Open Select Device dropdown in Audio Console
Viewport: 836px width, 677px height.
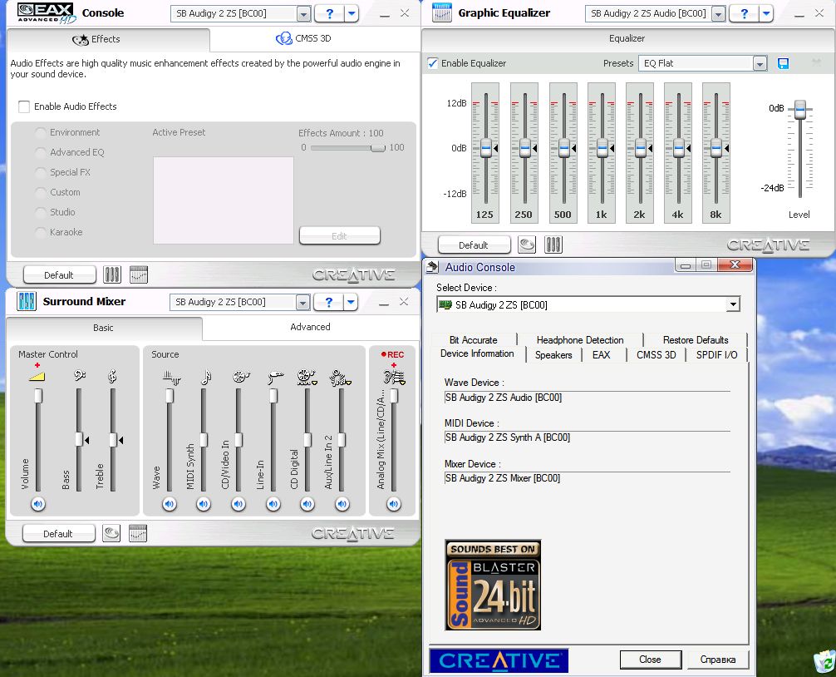732,305
